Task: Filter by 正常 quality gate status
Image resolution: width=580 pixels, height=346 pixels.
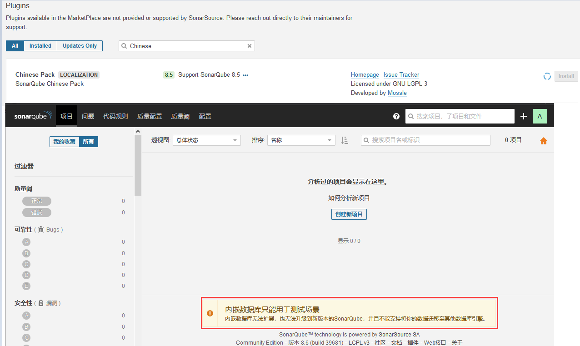Action: coord(37,201)
